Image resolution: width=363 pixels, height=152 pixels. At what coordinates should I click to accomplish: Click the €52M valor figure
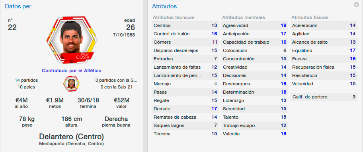click(121, 100)
